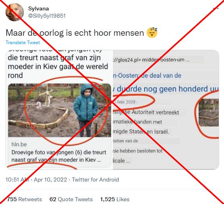View the 62 Quote Tweets
Image resolution: width=224 pixels, height=204 pixels.
tap(71, 199)
